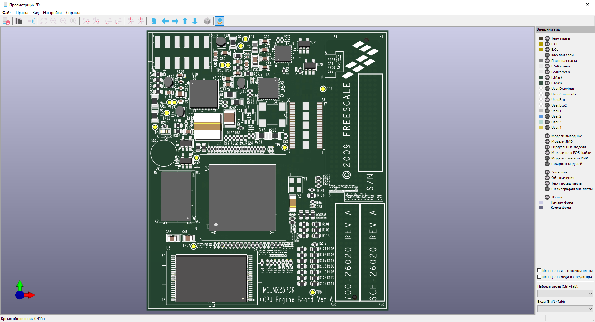
Task: Zoom in using magnifier plus icon
Action: click(x=54, y=21)
